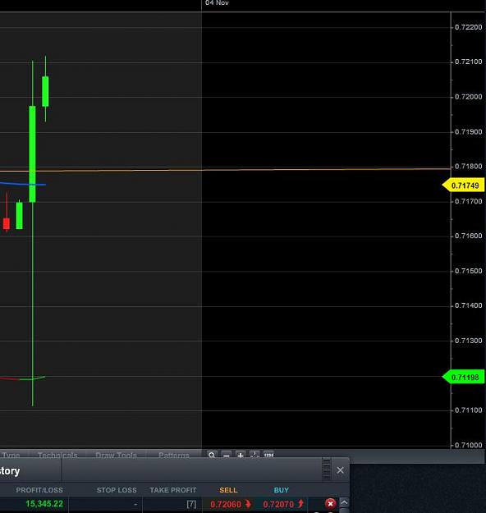Click the 0.72200 price axis label
The height and width of the screenshot is (513, 486).
click(x=468, y=27)
